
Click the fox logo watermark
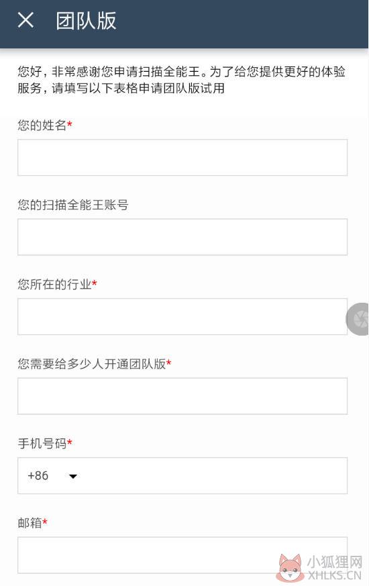pos(291,567)
